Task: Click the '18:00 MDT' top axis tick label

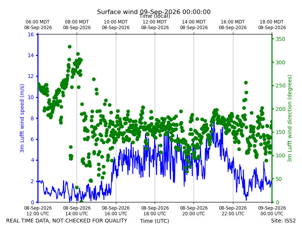Action: click(x=272, y=25)
